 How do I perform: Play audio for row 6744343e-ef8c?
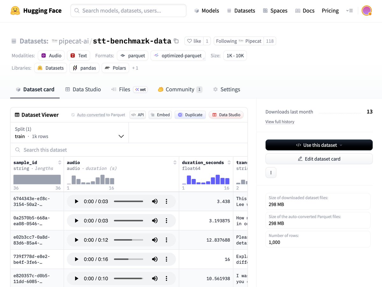tap(76, 201)
